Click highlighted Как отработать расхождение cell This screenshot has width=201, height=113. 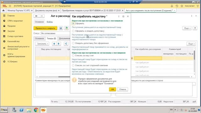[x=148, y=58]
